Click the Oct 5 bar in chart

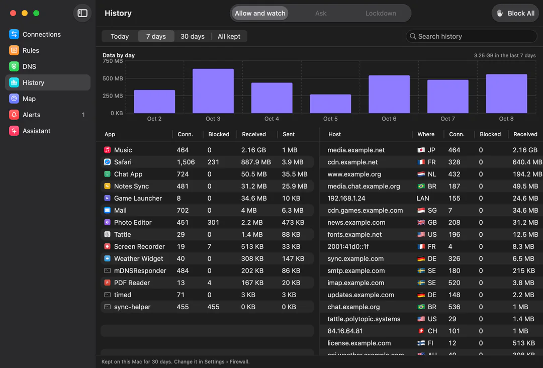330,104
